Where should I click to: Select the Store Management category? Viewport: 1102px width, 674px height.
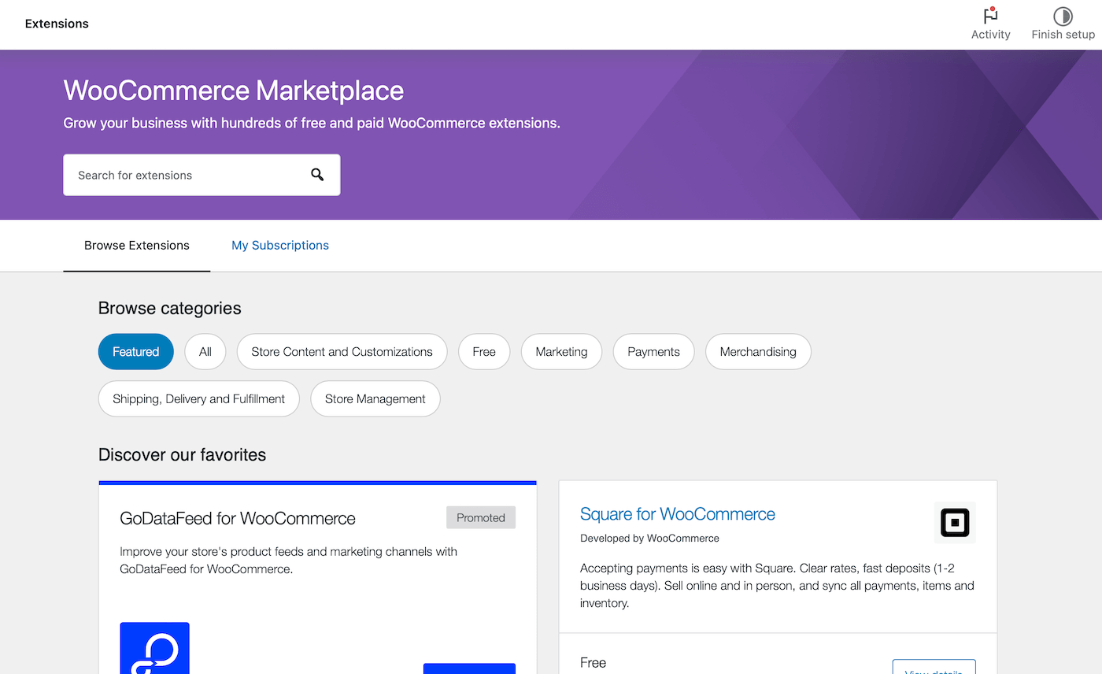[x=375, y=398]
